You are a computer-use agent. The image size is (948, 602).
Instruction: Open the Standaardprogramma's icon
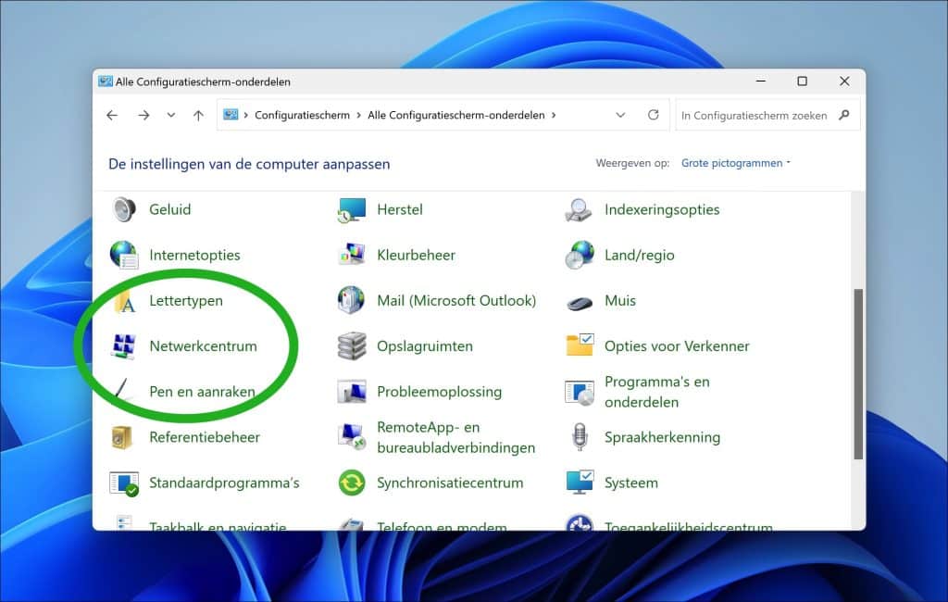pos(124,483)
